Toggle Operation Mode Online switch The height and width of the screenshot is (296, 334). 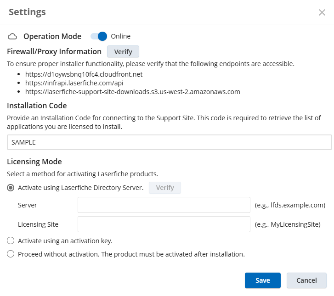99,36
